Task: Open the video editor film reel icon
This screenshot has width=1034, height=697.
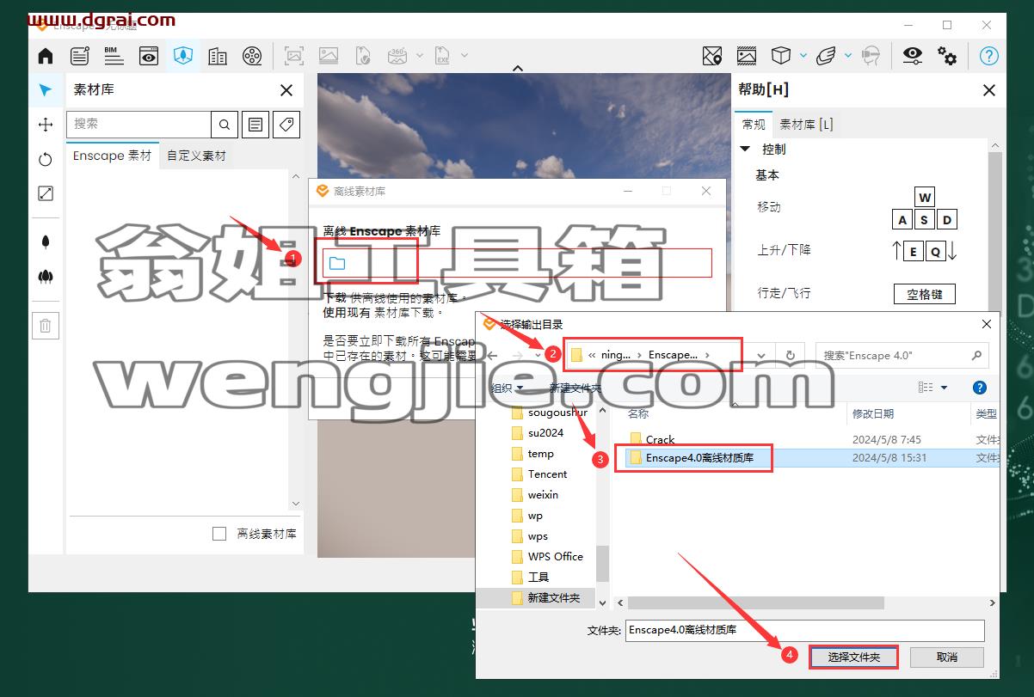Action: point(252,57)
